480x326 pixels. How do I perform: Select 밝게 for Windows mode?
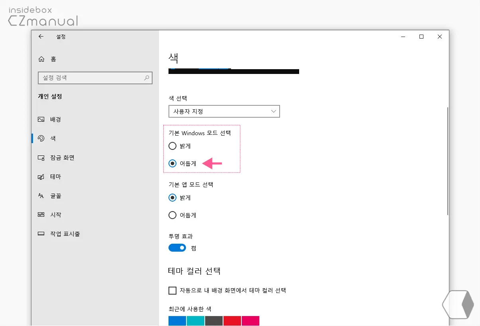[x=172, y=146]
